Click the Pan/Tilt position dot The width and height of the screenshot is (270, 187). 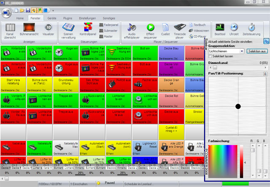point(238,106)
